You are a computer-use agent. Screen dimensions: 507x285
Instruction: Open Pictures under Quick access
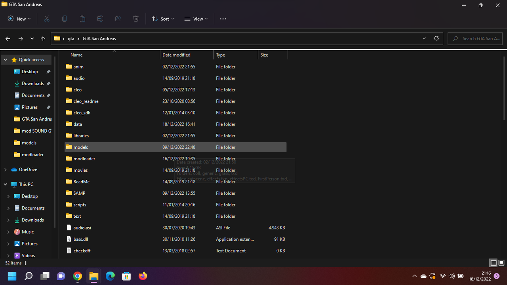29,107
